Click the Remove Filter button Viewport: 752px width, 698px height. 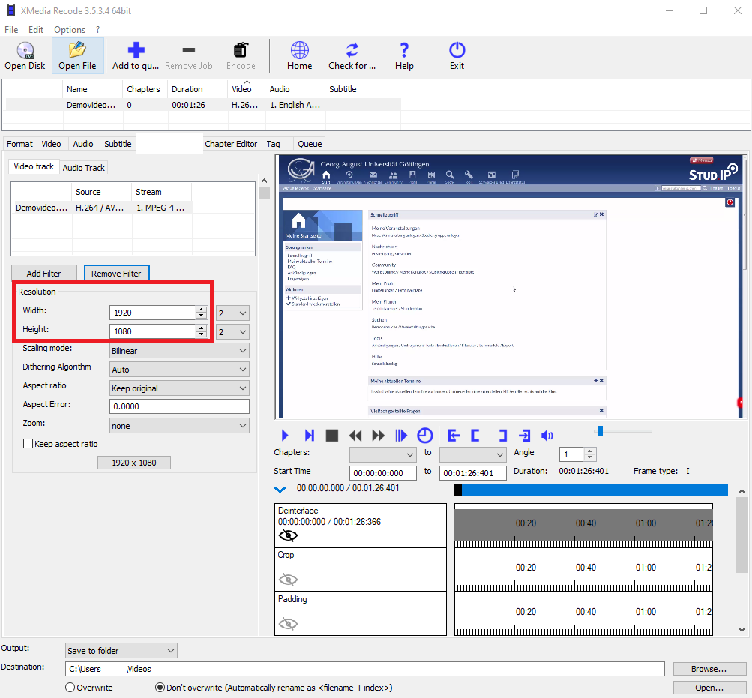116,274
